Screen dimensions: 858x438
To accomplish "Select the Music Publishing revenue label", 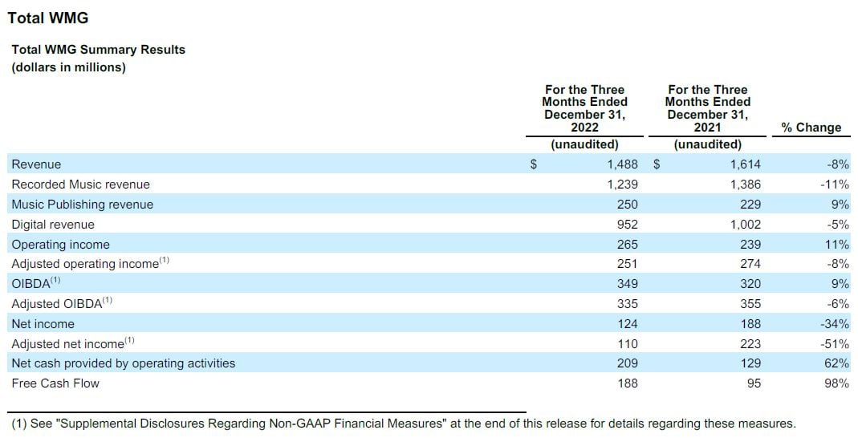I will (82, 205).
